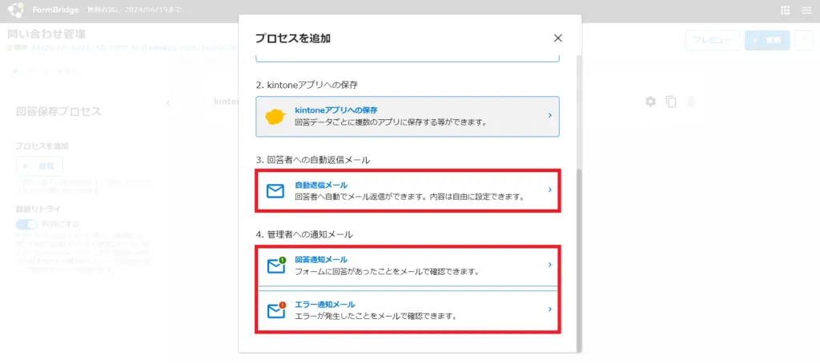This screenshot has height=363, width=820.
Task: Expand the 自動返信メール chevron arrow
Action: tap(549, 190)
